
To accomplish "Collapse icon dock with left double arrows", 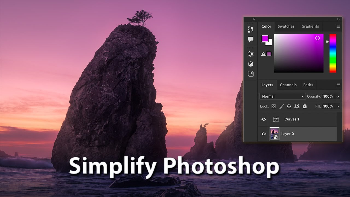I will tap(254, 19).
